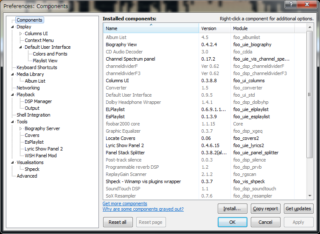
Task: Collapse the Display tree node
Action: [x=12, y=27]
